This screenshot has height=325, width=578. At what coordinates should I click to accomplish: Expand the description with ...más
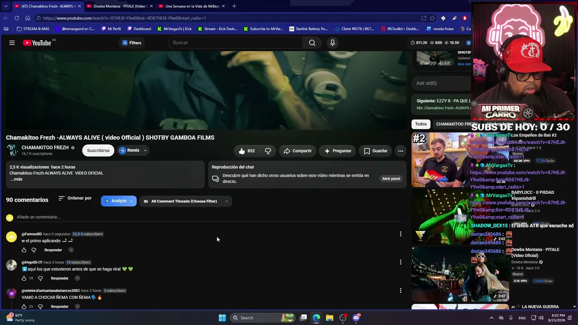[x=16, y=179]
